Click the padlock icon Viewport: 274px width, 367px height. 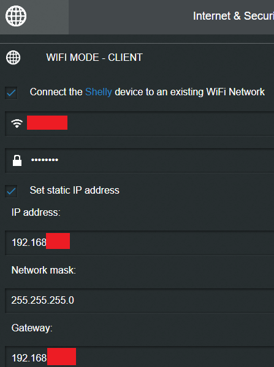[x=17, y=160]
